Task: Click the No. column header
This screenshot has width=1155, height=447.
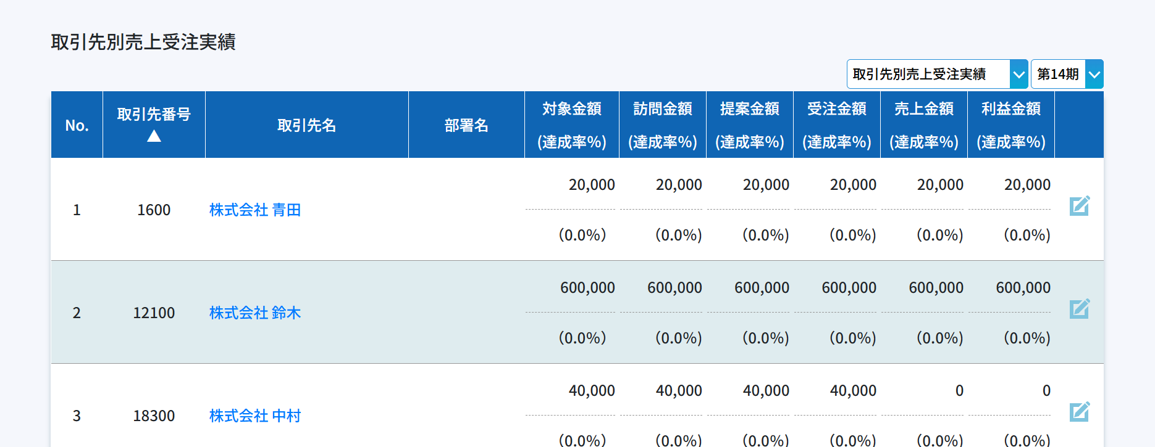Action: click(77, 126)
